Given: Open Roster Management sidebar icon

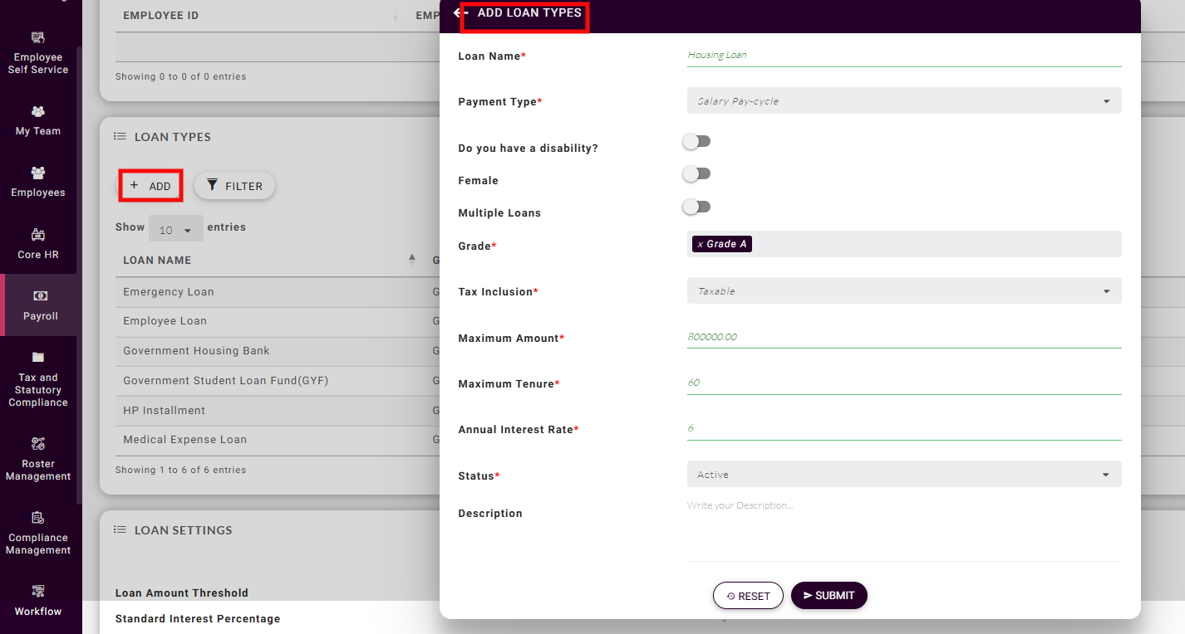Looking at the screenshot, I should tap(38, 443).
